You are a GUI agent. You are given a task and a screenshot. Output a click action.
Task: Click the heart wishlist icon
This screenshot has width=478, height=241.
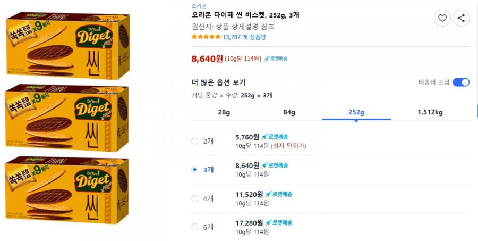pyautogui.click(x=442, y=18)
